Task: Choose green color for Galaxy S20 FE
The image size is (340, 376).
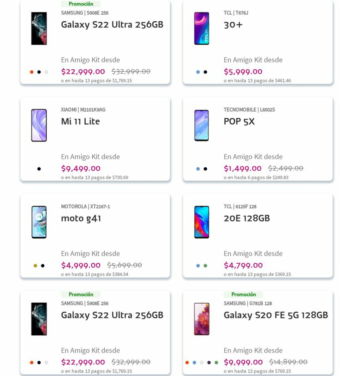Action: pos(216,362)
